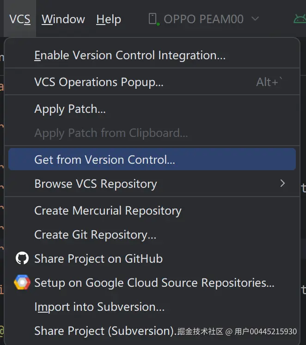Select Apply Patch menu item
Viewport: 306px width, 345px height.
click(70, 109)
